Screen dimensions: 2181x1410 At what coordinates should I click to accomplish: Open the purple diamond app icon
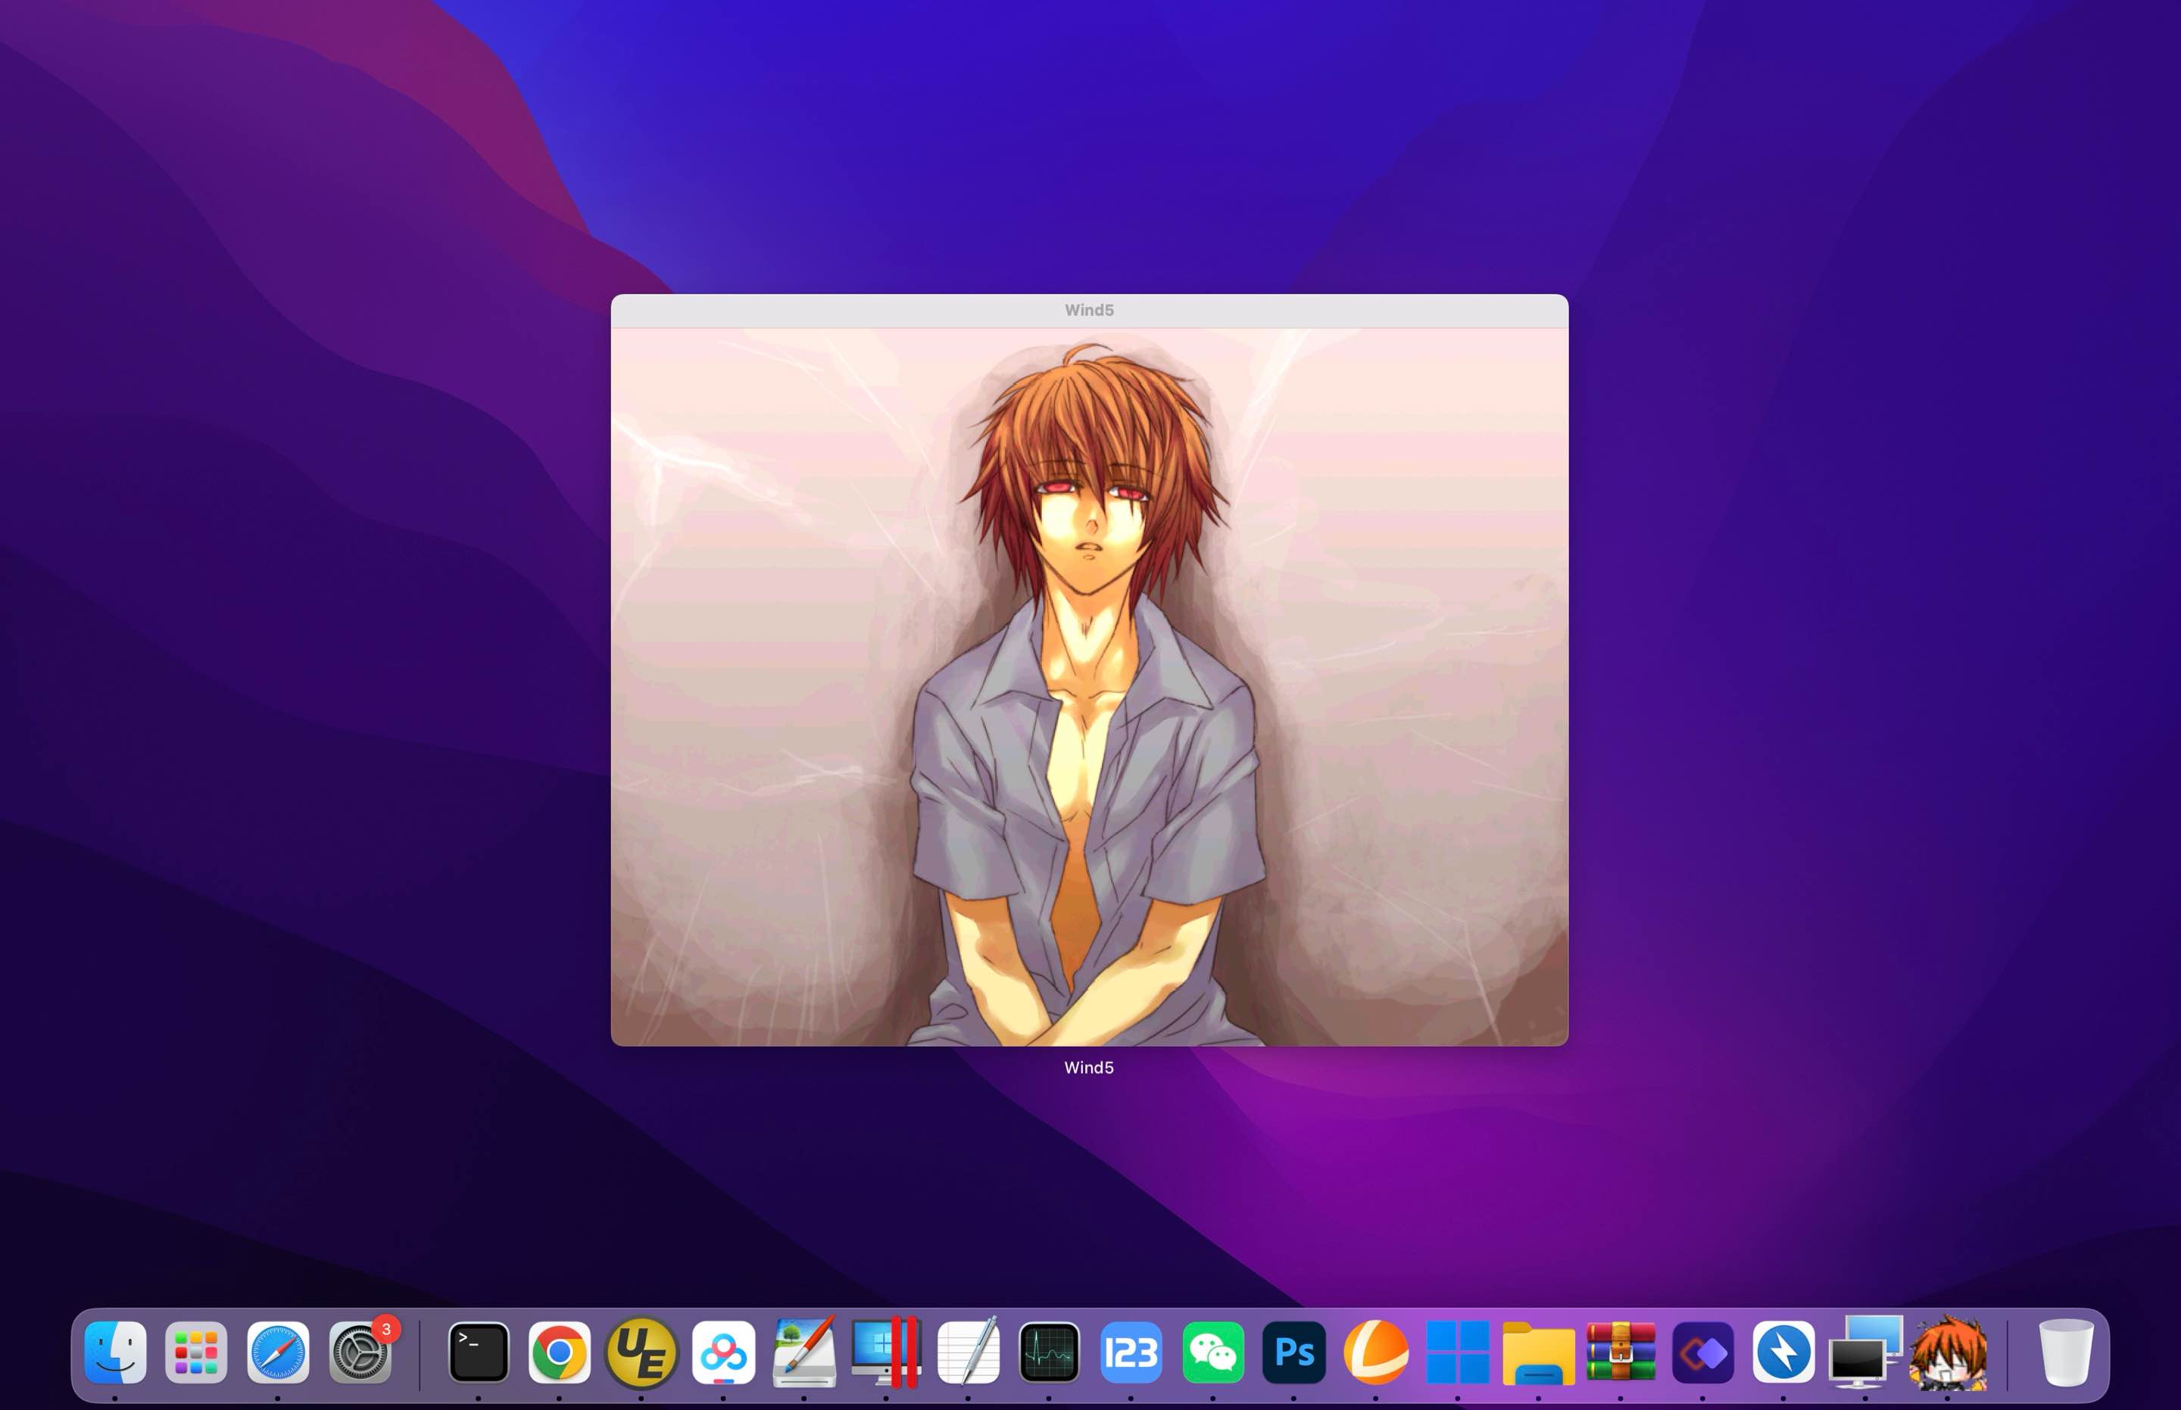pyautogui.click(x=1703, y=1352)
